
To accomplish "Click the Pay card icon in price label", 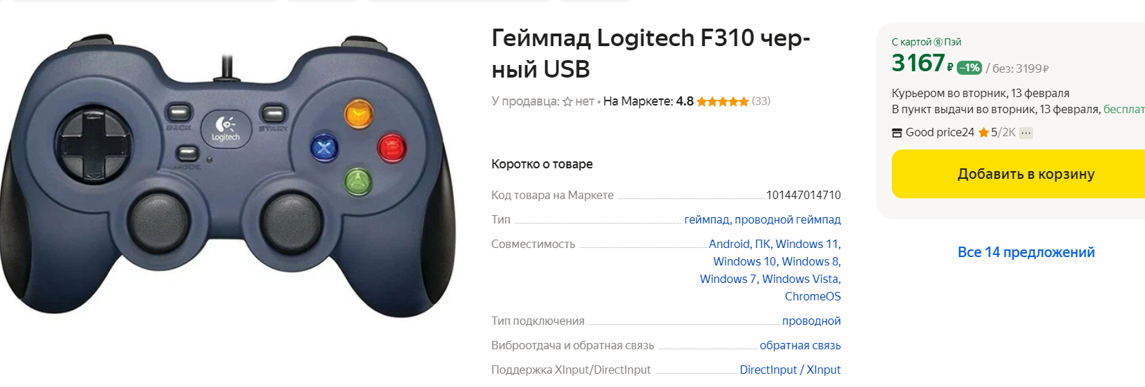I will [x=938, y=42].
